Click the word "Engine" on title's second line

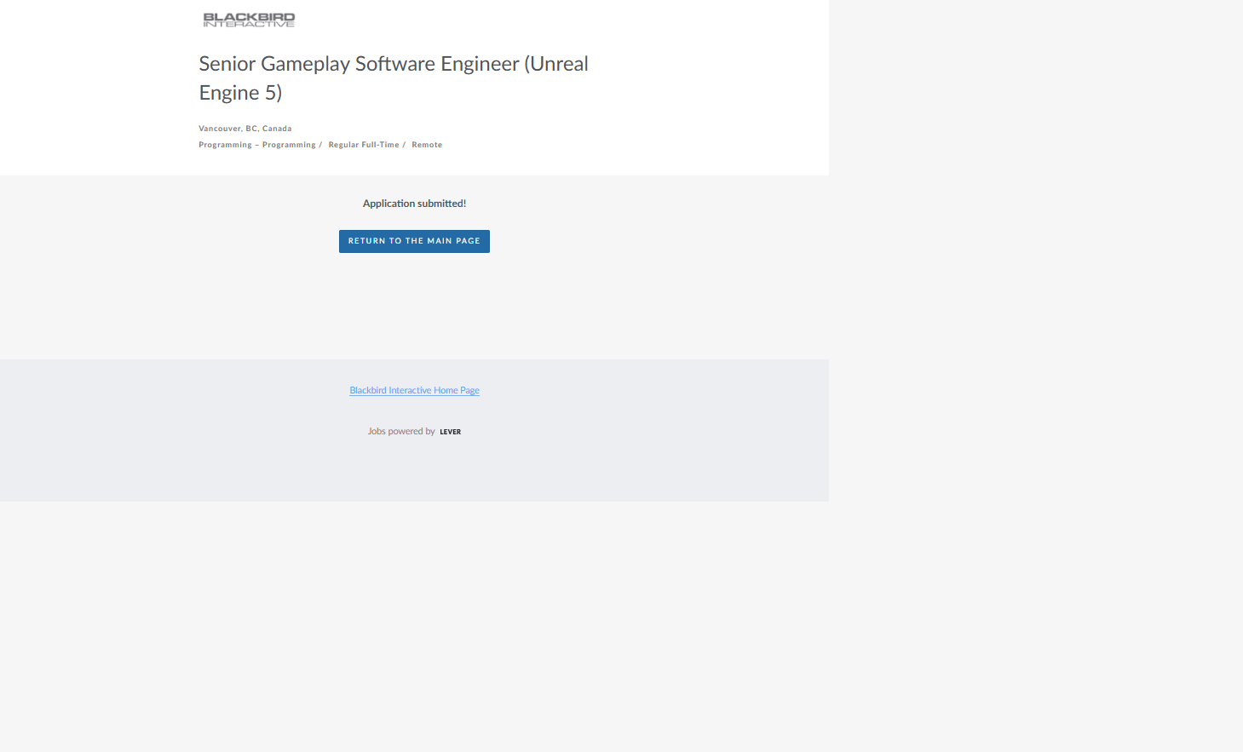tap(229, 93)
